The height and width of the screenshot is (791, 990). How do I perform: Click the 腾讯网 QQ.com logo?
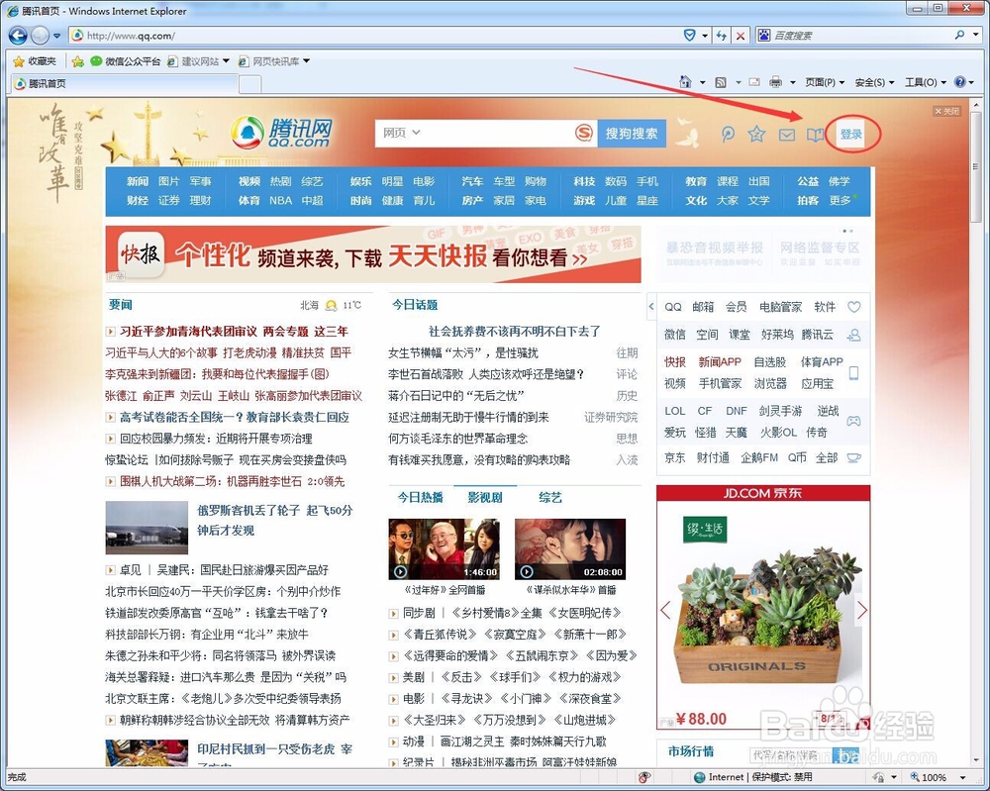coord(281,133)
